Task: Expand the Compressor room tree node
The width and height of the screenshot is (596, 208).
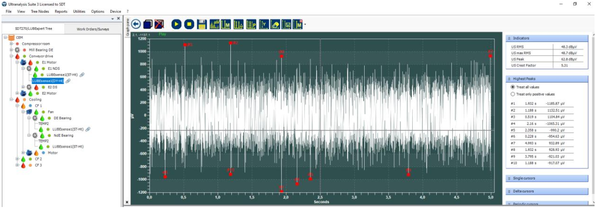Action: 11,44
